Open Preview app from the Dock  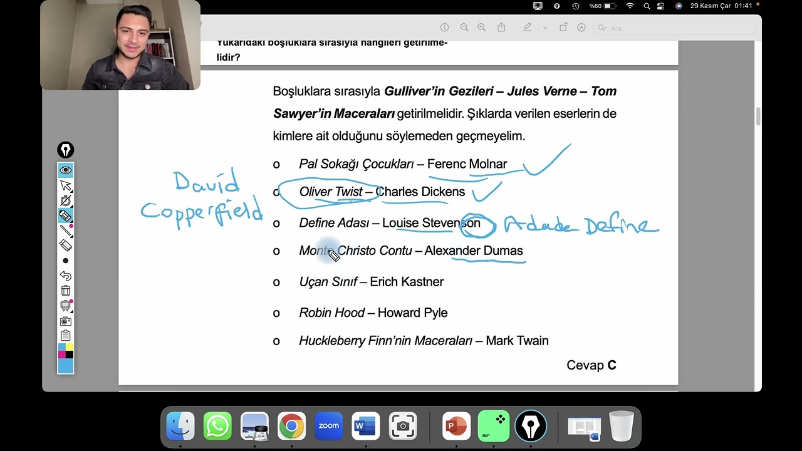pyautogui.click(x=254, y=426)
